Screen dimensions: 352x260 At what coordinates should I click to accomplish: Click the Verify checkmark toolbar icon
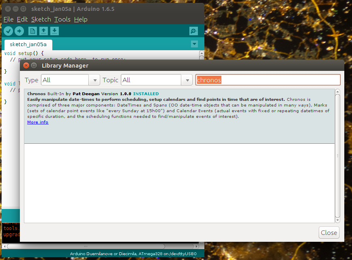8,31
